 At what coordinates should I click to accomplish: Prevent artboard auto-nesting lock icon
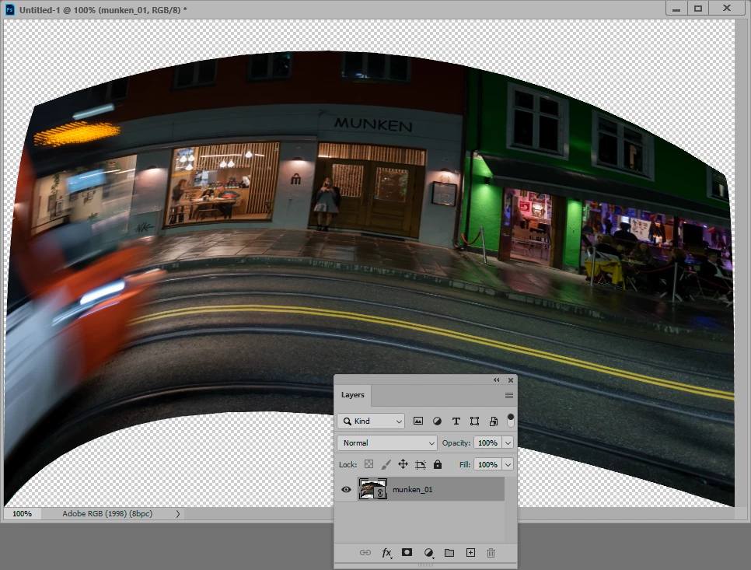[x=420, y=464]
